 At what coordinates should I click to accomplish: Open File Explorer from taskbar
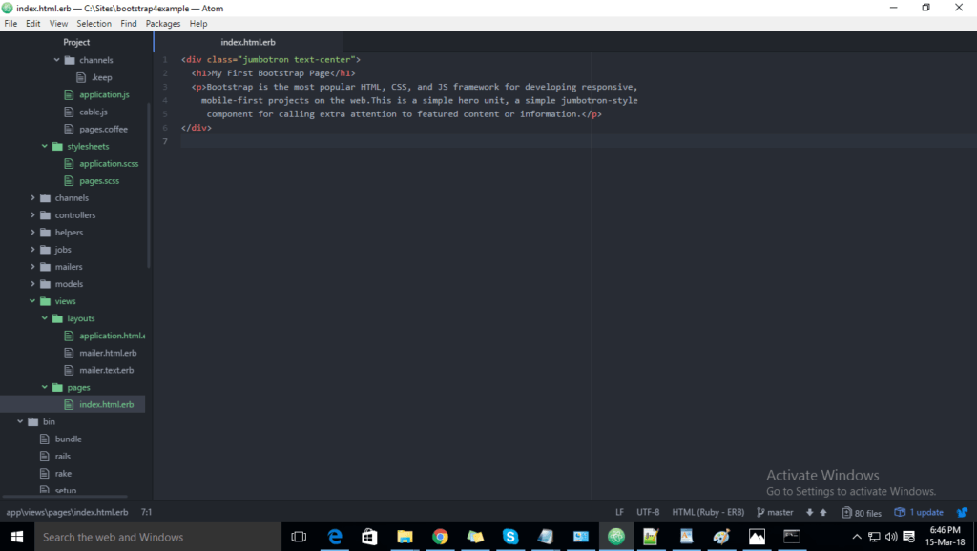point(405,537)
